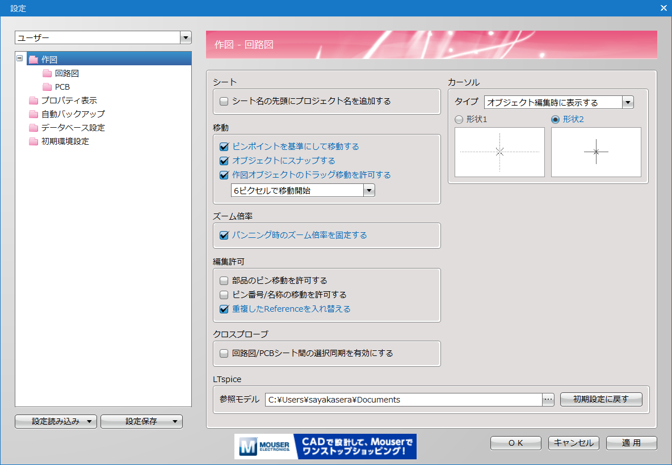Open the 6ピクセルで移動開始 dropdown
Image resolution: width=672 pixels, height=465 pixels.
tap(369, 191)
